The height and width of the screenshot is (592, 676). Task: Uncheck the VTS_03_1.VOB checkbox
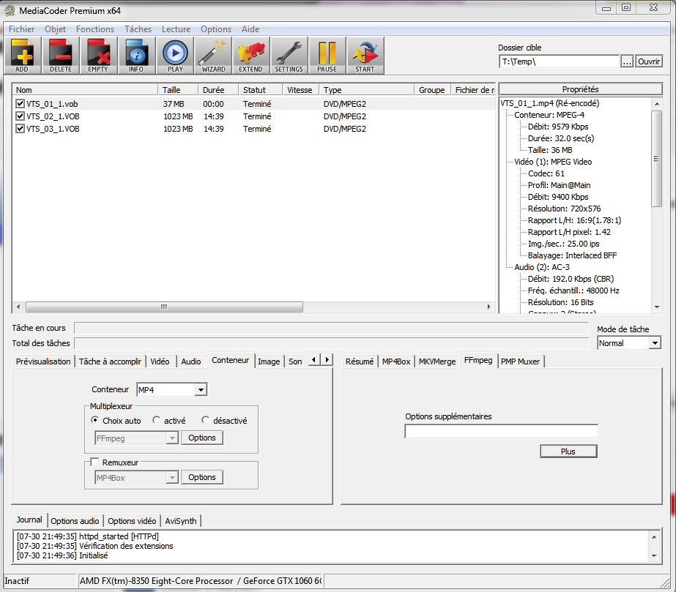point(20,129)
